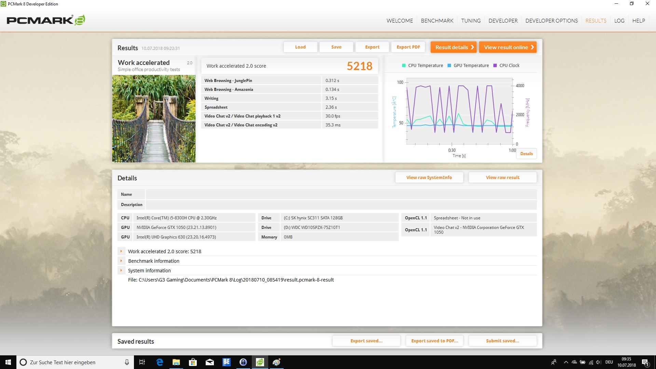
Task: Expand System information section
Action: (121, 270)
